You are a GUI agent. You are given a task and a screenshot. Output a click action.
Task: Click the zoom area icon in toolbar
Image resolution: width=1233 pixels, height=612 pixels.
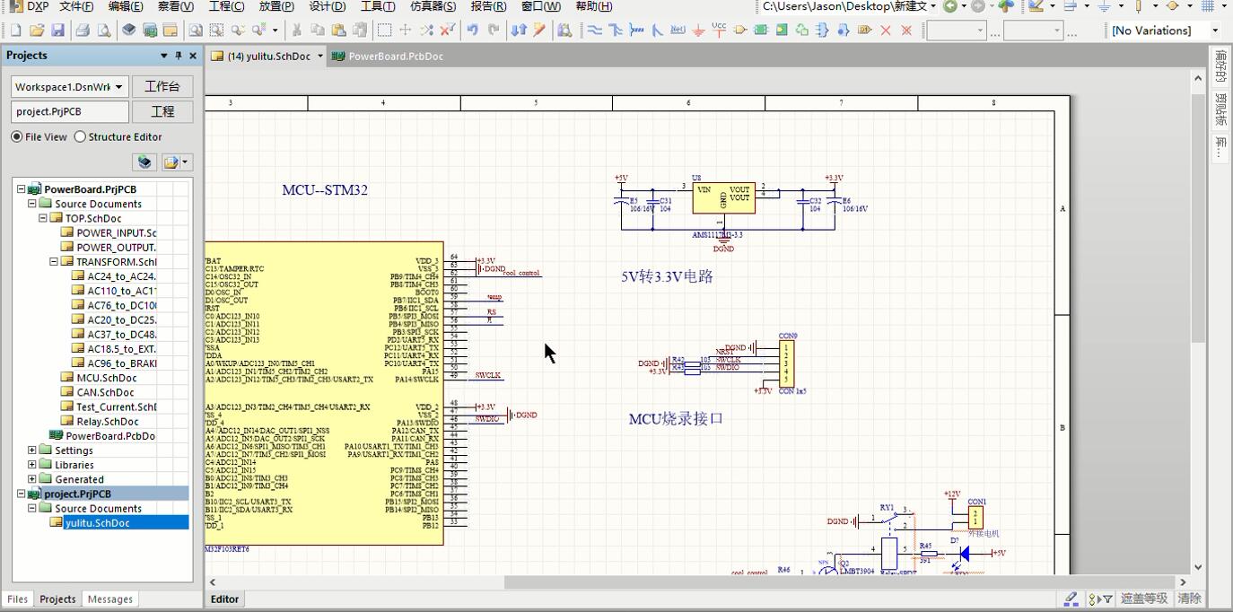pos(216,31)
